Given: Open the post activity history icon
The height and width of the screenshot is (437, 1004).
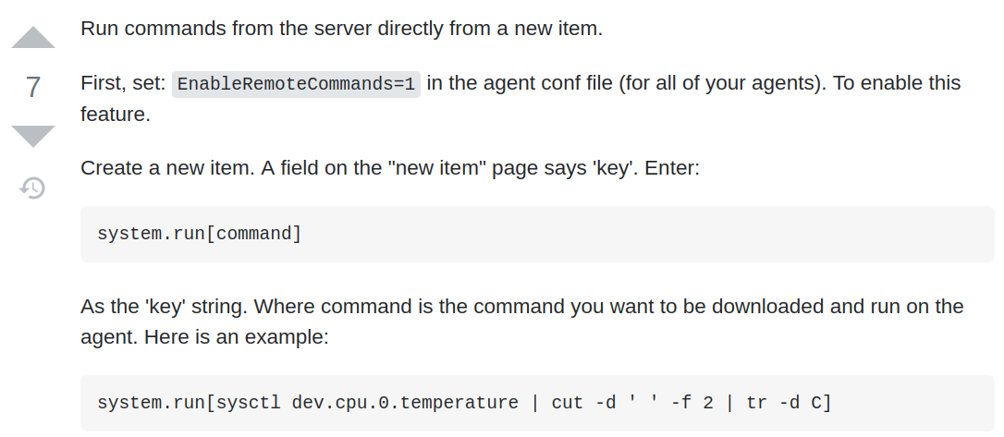Looking at the screenshot, I should point(33,188).
